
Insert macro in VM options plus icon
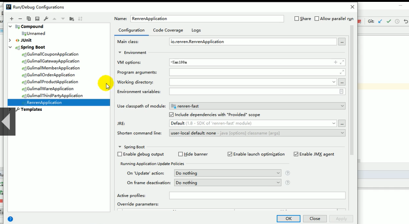coord(335,62)
